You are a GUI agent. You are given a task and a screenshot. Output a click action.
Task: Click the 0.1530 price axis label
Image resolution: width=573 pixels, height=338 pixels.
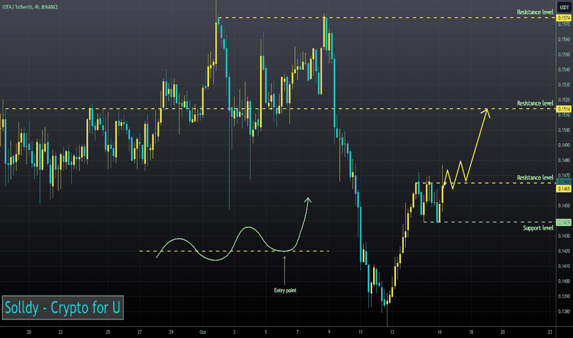564,85
